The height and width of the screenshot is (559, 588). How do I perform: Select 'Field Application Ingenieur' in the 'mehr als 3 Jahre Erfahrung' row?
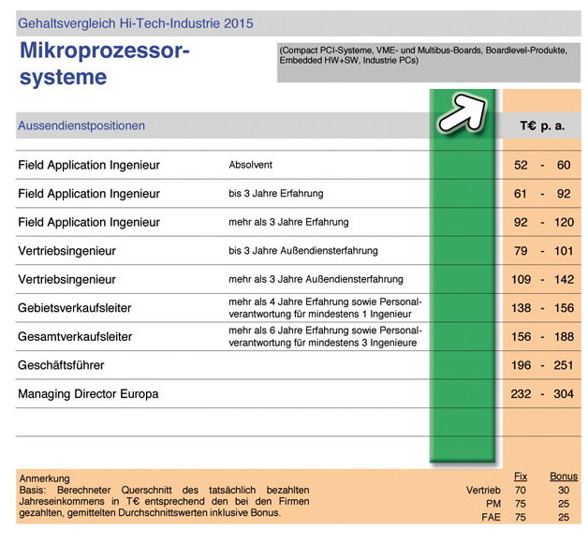(89, 222)
